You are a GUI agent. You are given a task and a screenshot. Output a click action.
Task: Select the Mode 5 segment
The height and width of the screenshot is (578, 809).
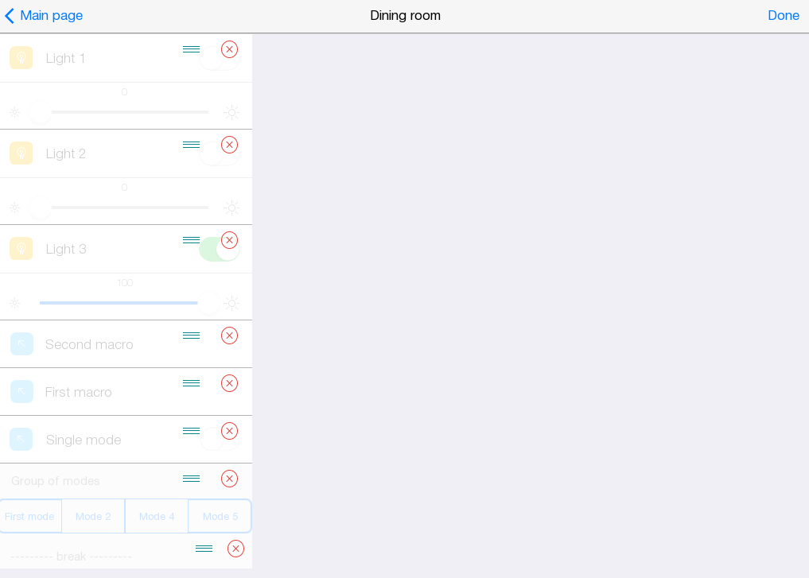[x=220, y=516]
